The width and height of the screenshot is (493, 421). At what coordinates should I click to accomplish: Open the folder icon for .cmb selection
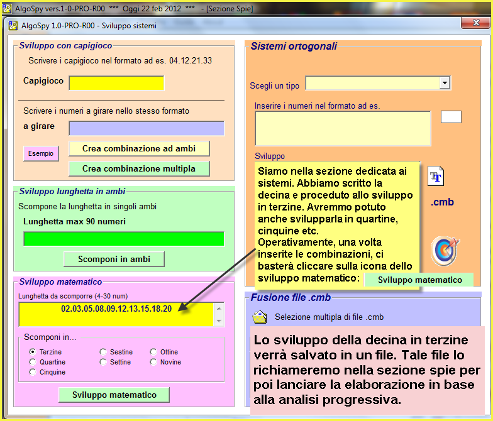click(x=260, y=317)
